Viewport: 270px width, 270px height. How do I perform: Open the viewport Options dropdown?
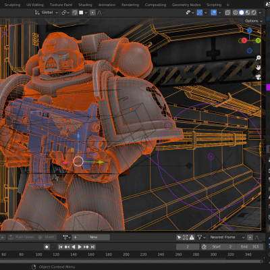[253, 21]
